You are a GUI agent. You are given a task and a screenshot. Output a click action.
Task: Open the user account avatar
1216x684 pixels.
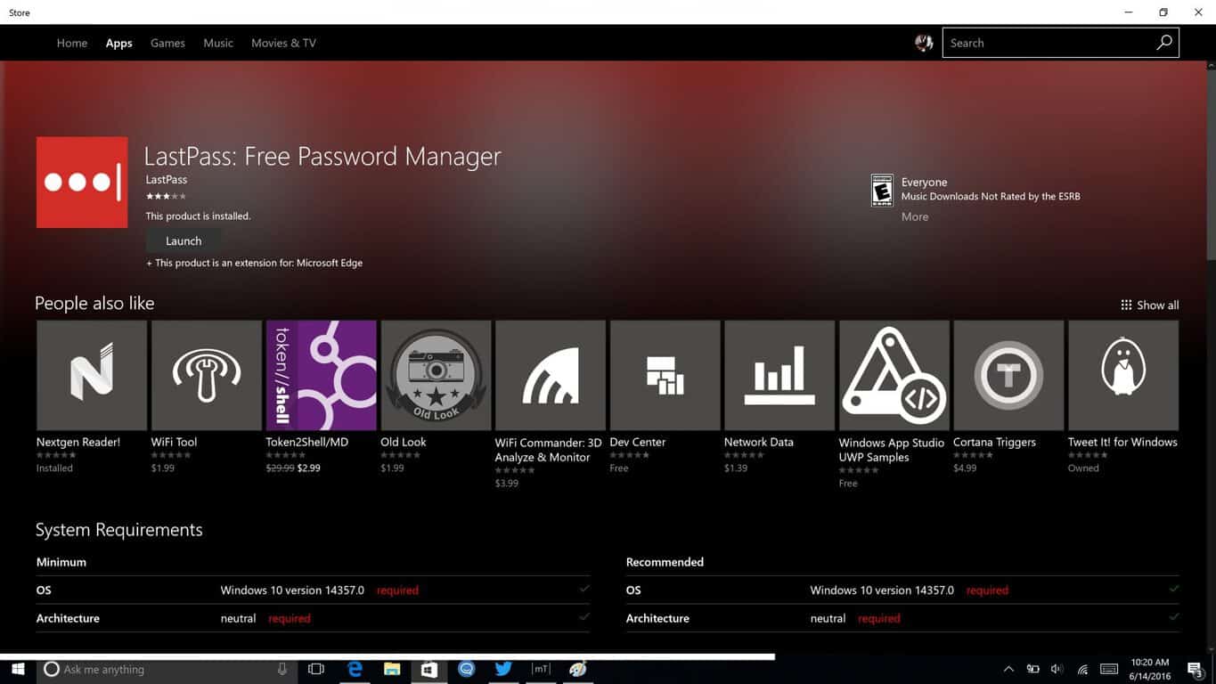click(924, 43)
